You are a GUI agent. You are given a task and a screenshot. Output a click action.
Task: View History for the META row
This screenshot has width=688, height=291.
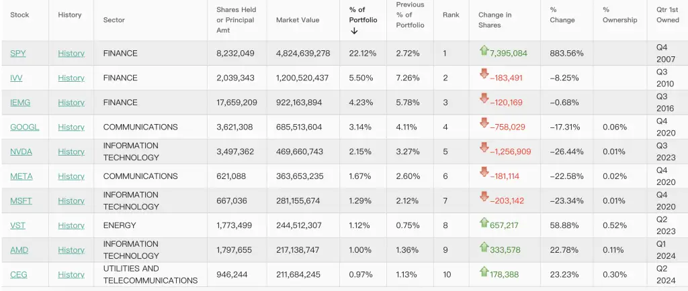71,176
